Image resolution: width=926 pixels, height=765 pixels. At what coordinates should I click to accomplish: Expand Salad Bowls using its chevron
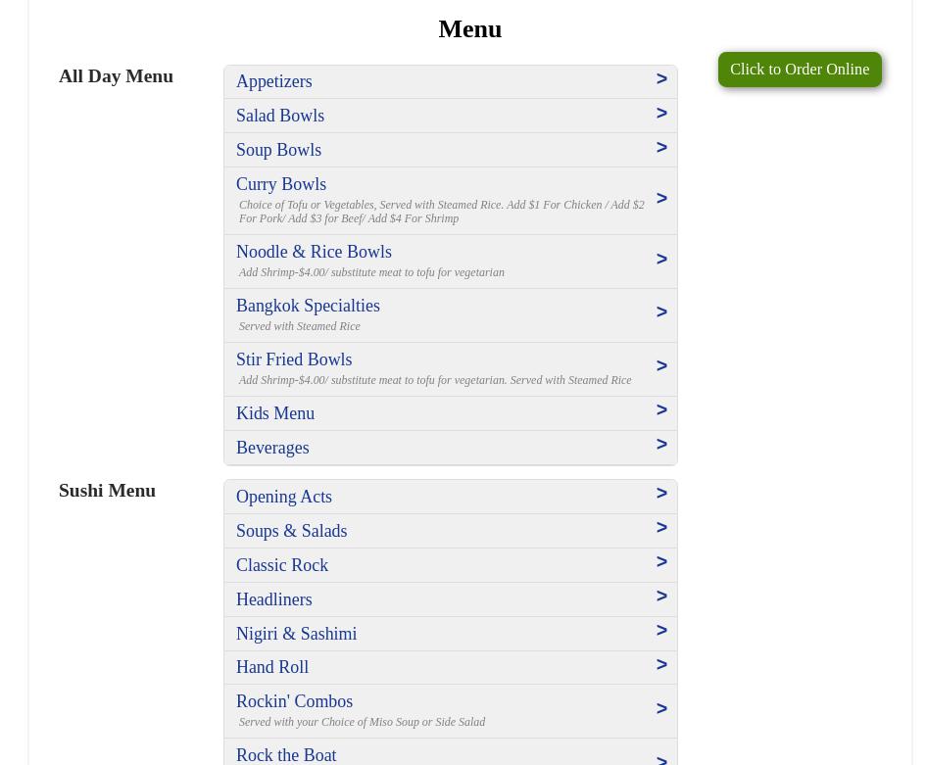point(661,114)
